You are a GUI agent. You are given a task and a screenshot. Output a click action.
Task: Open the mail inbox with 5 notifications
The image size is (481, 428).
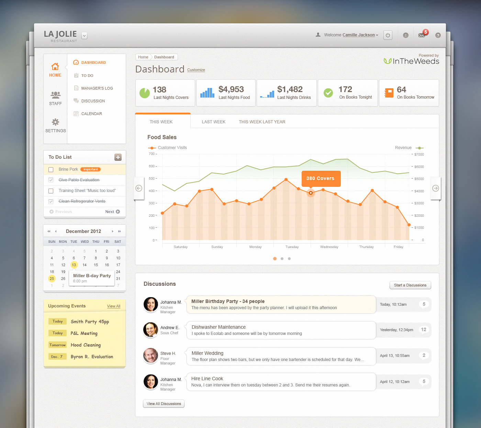pyautogui.click(x=422, y=35)
